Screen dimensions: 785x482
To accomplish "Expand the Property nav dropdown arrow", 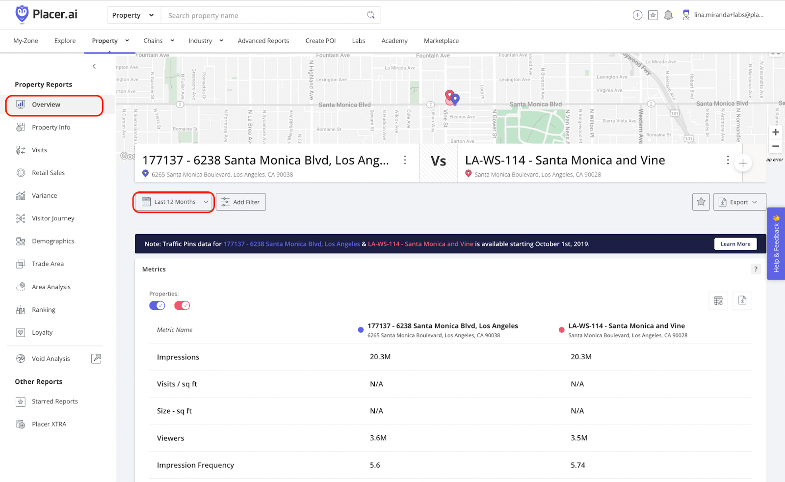I will 127,41.
